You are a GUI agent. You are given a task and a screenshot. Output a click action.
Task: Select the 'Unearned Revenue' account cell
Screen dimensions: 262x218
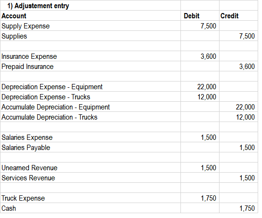click(x=91, y=168)
